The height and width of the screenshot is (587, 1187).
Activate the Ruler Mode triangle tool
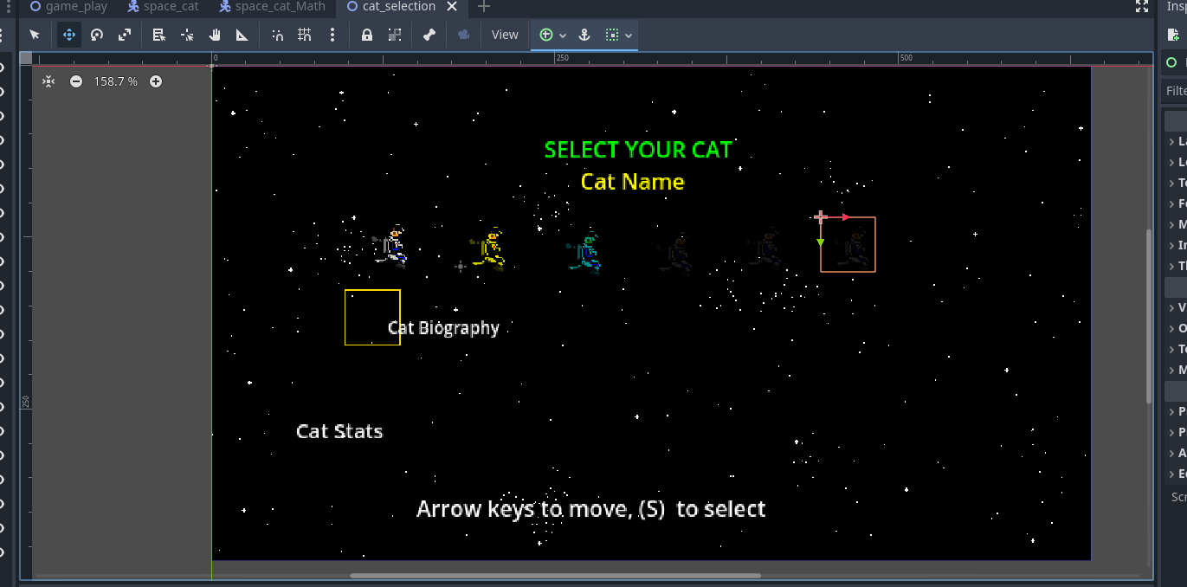[x=242, y=35]
